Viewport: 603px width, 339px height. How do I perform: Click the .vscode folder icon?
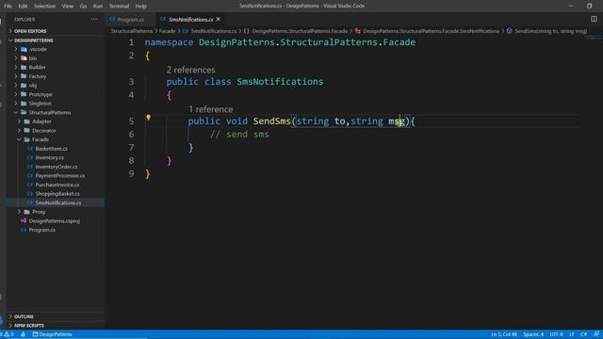click(x=24, y=49)
